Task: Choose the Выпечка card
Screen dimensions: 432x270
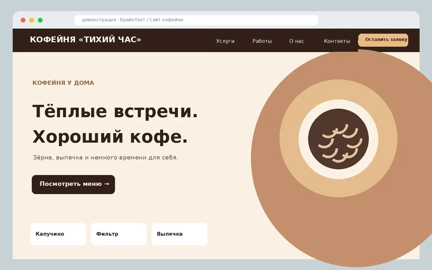Action: [x=179, y=234]
